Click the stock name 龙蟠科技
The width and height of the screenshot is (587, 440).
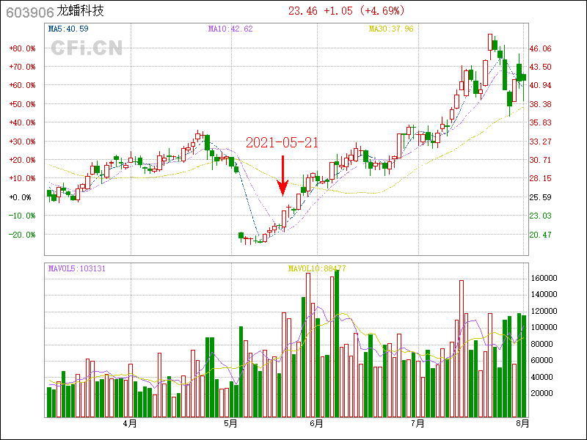point(82,11)
